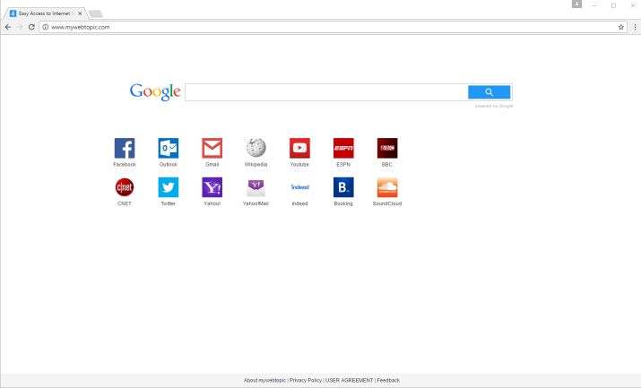The width and height of the screenshot is (641, 388).
Task: Open the YahooMail envelope icon
Action: click(256, 187)
